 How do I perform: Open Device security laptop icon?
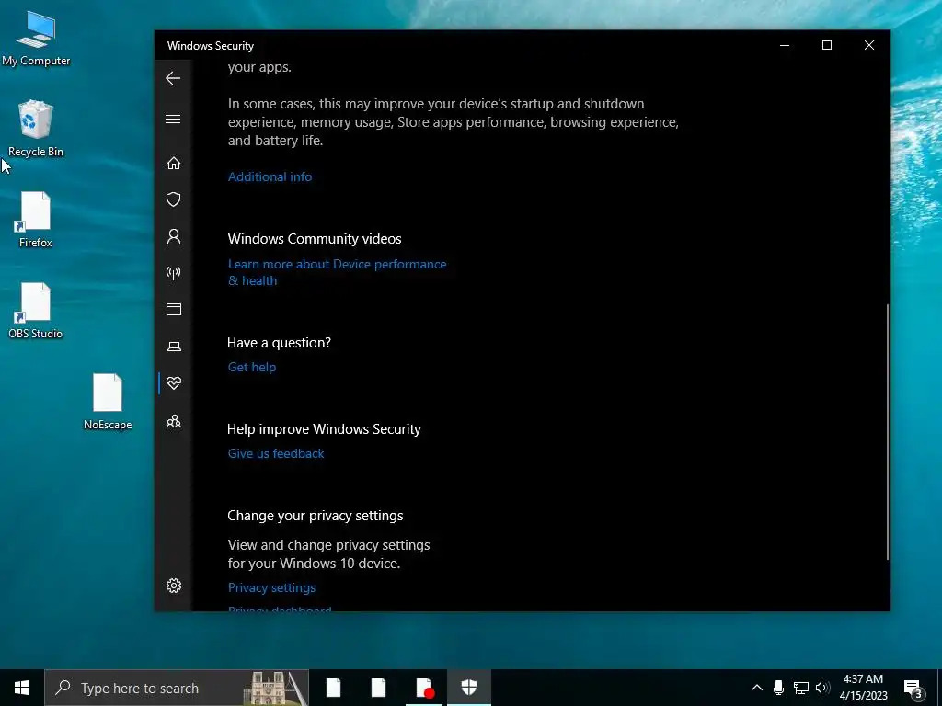174,347
